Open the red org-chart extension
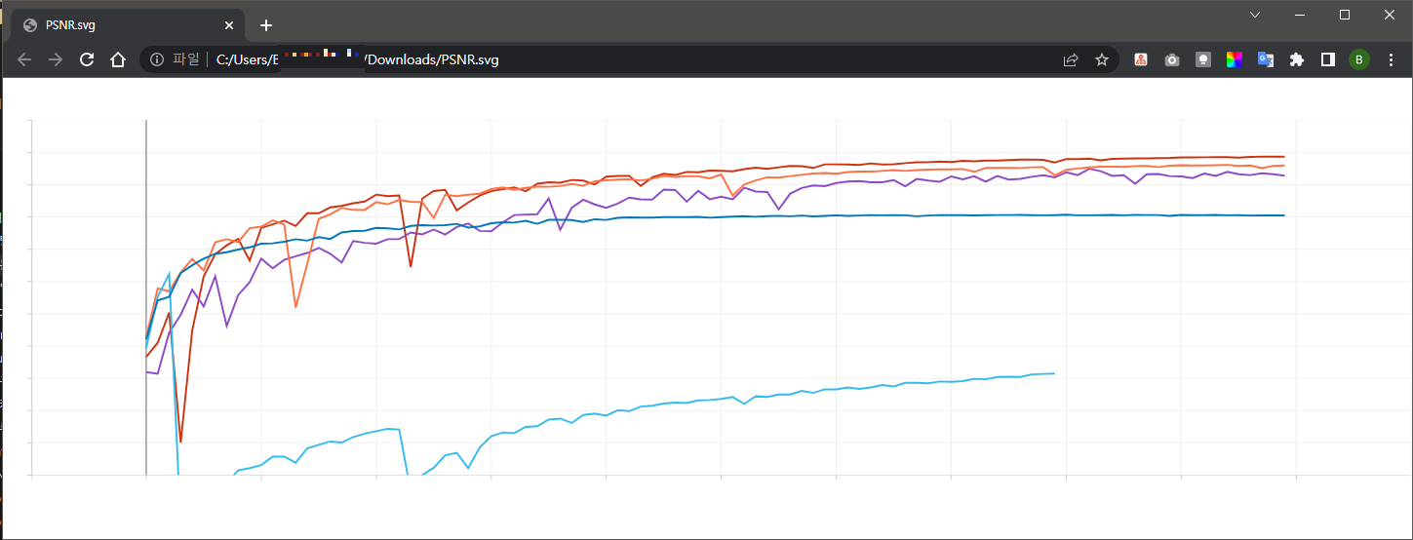This screenshot has height=540, width=1413. click(x=1141, y=59)
